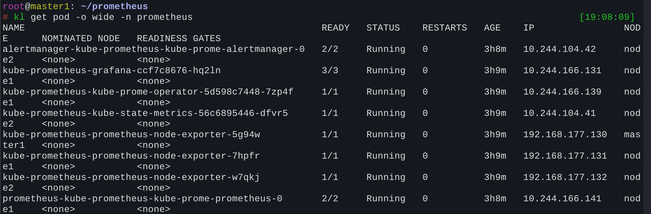
Task: Click the READY column header
Action: pyautogui.click(x=335, y=28)
